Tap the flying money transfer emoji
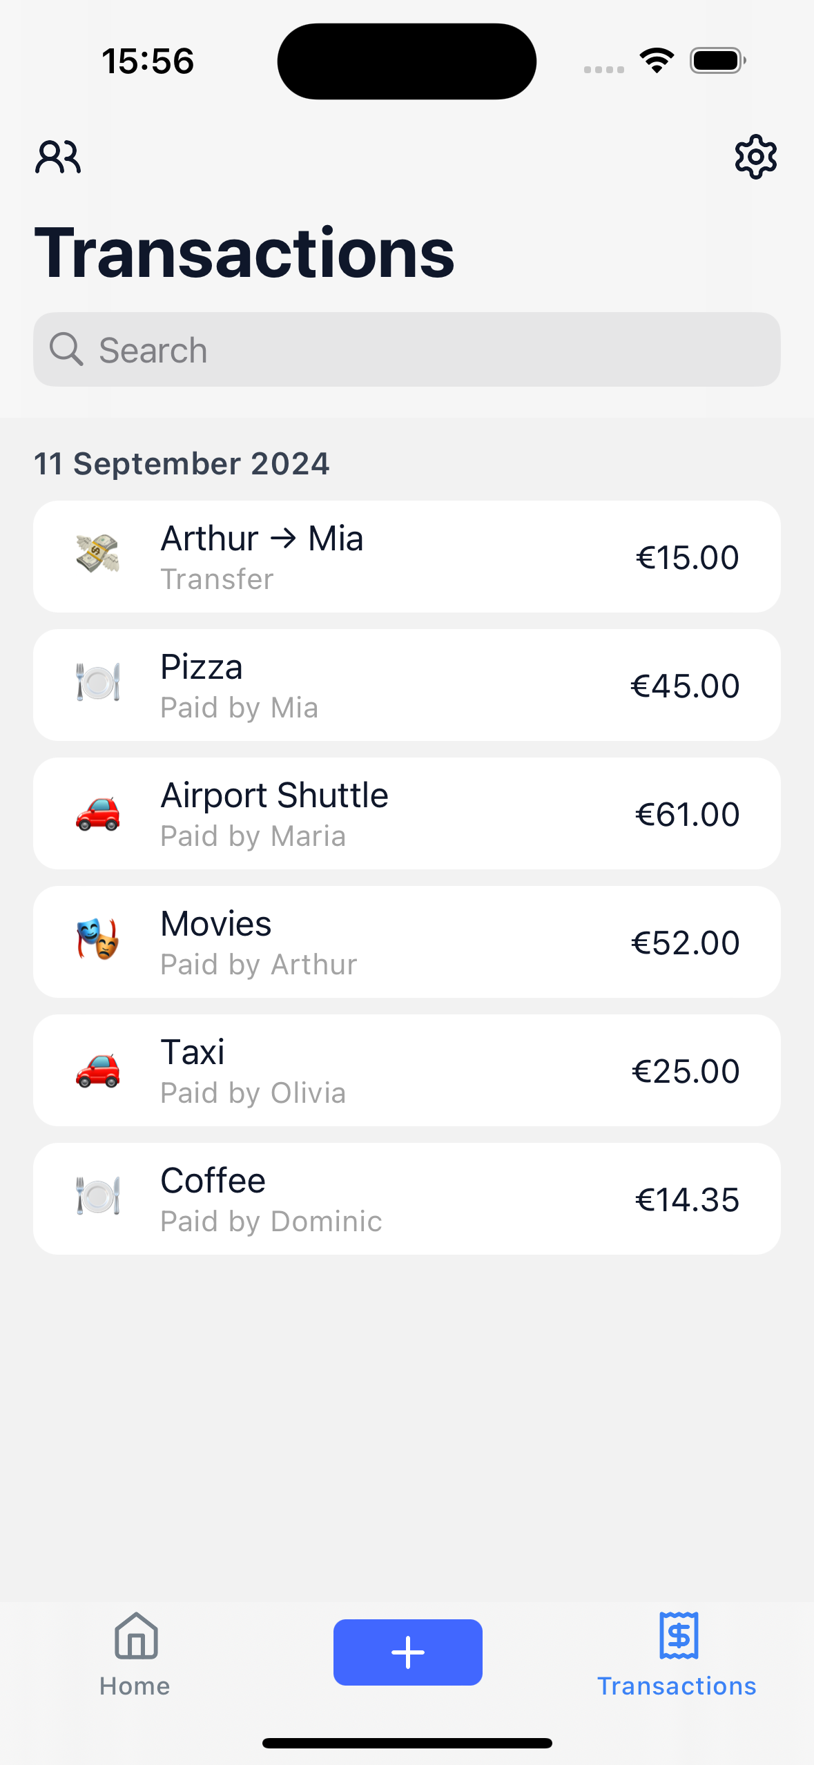The image size is (814, 1765). (97, 554)
